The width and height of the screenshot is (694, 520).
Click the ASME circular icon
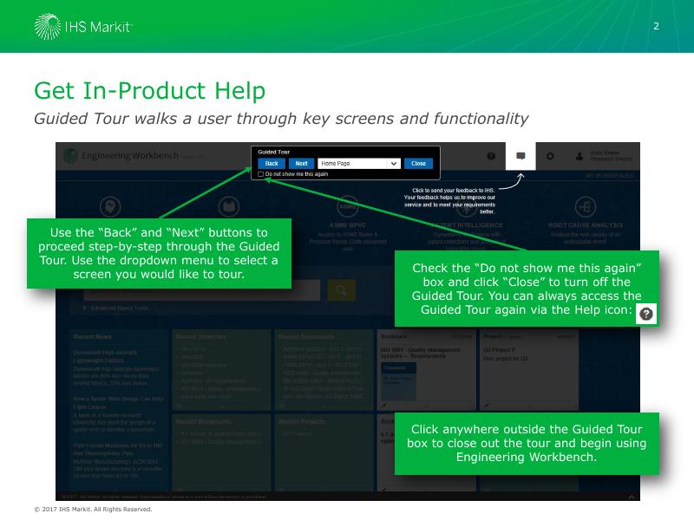(x=348, y=206)
